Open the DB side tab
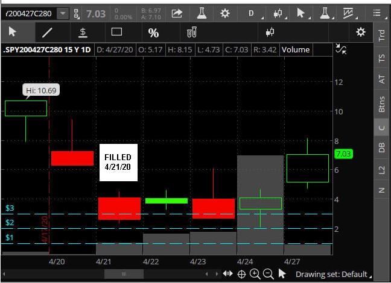The image size is (391, 283). click(381, 147)
